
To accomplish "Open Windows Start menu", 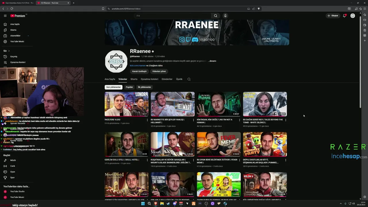I will (x=143, y=204).
